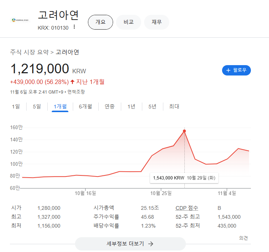Click the 52-주 최저 value 435,000
This screenshot has height=252, width=269.
pos(227,226)
